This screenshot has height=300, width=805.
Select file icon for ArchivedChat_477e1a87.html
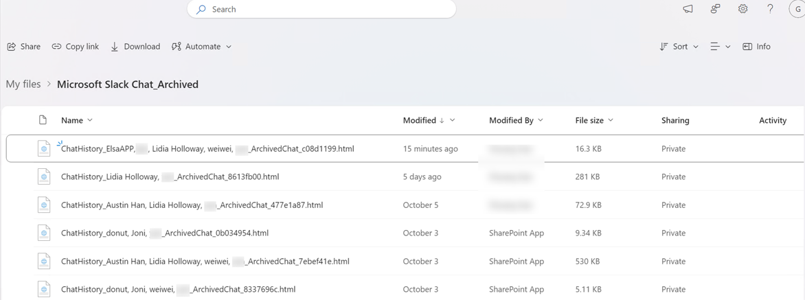44,205
